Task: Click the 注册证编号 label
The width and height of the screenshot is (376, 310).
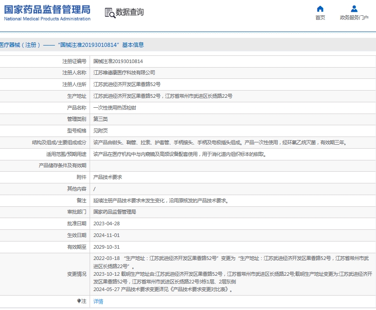Action: [74, 61]
